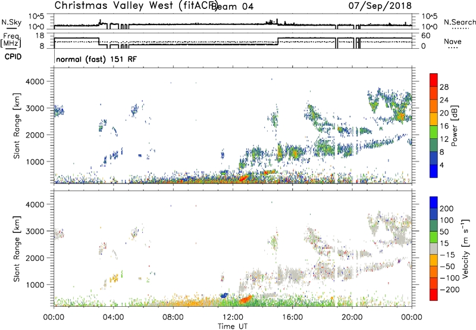The width and height of the screenshot is (476, 330).
Task: Click "16" on the power colorbar
Action: [444, 126]
